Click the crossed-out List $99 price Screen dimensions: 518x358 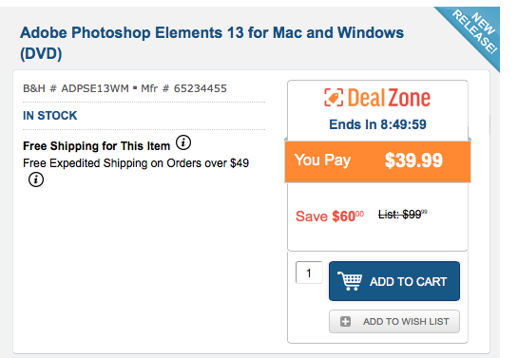click(x=403, y=215)
